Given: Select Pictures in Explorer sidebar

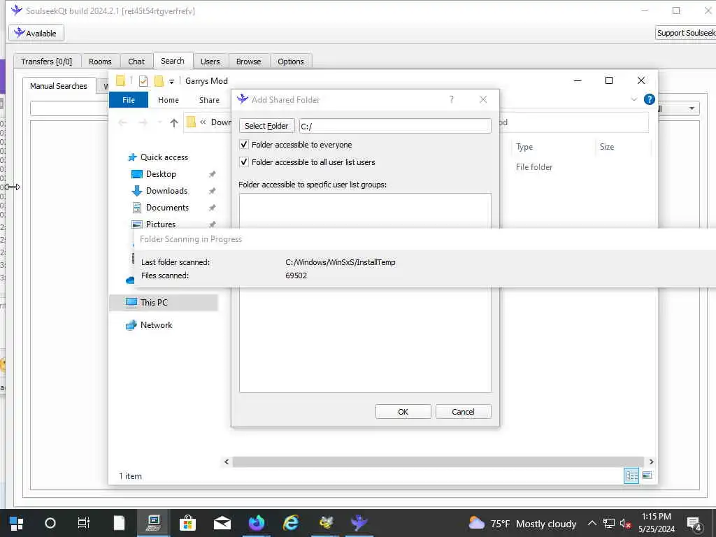Looking at the screenshot, I should 160,224.
